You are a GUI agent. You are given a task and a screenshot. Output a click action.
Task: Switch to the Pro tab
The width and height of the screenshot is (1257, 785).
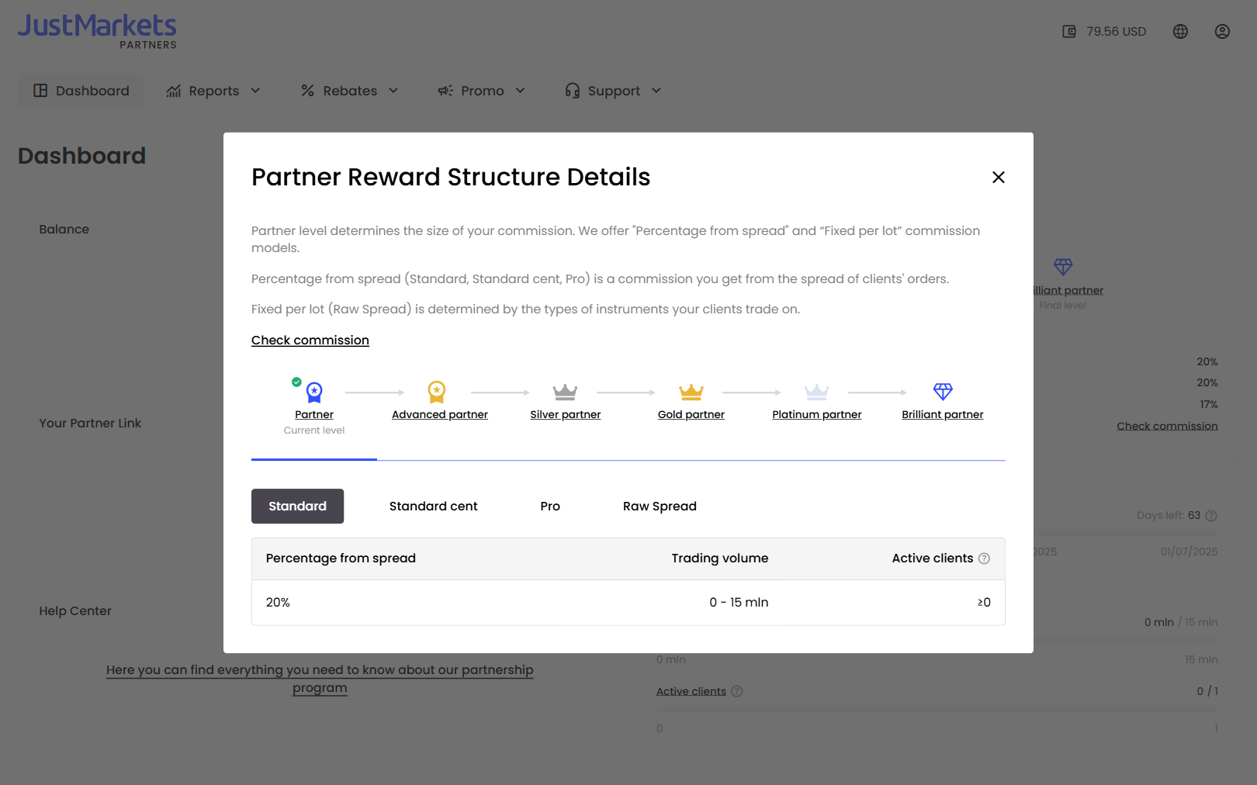550,506
